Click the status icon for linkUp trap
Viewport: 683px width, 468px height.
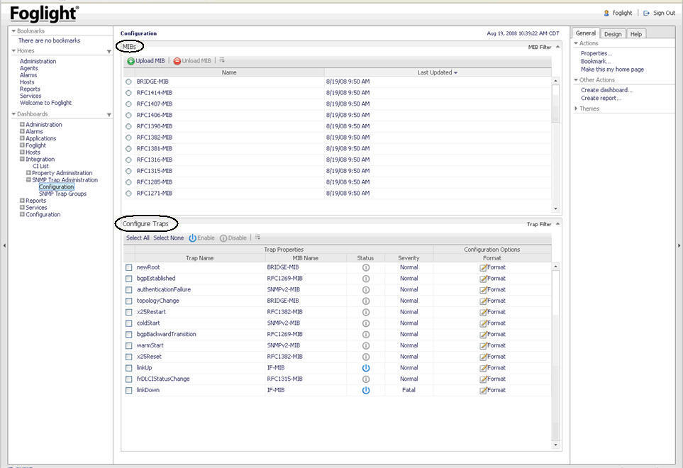[x=366, y=368]
